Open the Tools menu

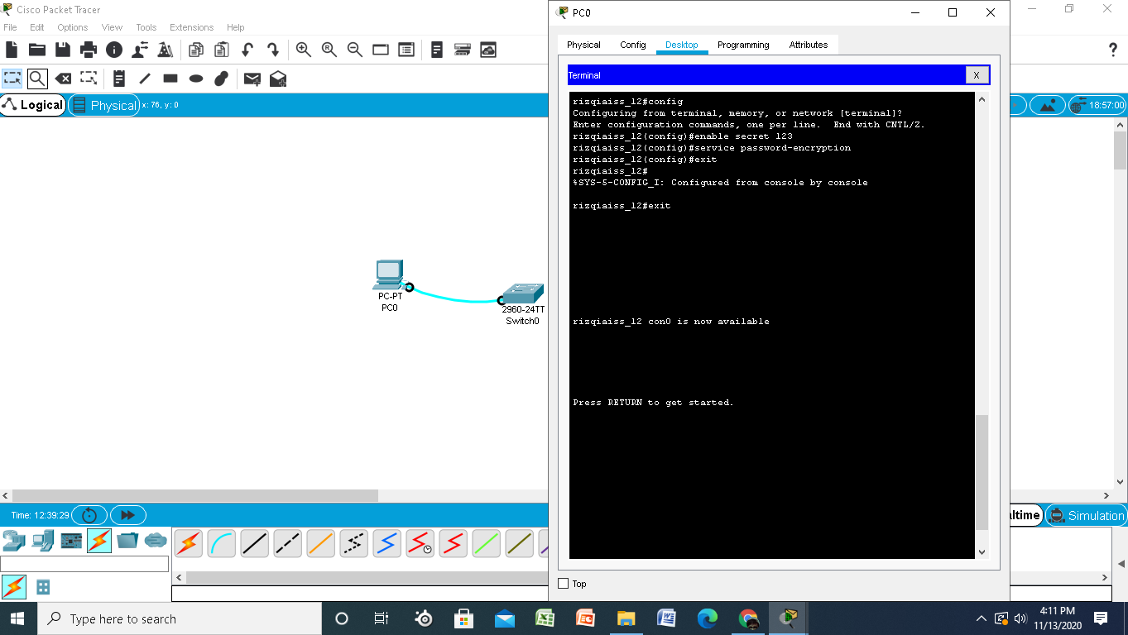coord(146,27)
